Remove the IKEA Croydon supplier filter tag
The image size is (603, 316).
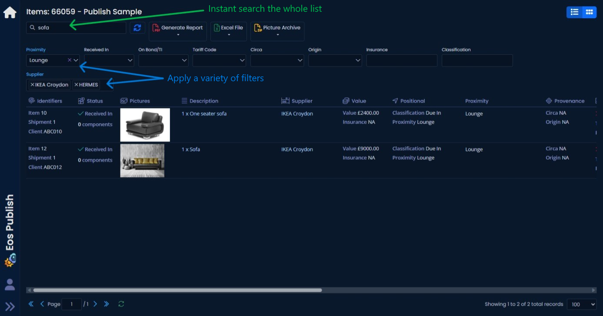(32, 85)
